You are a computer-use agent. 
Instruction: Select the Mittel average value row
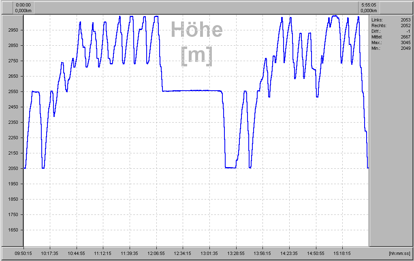point(391,37)
